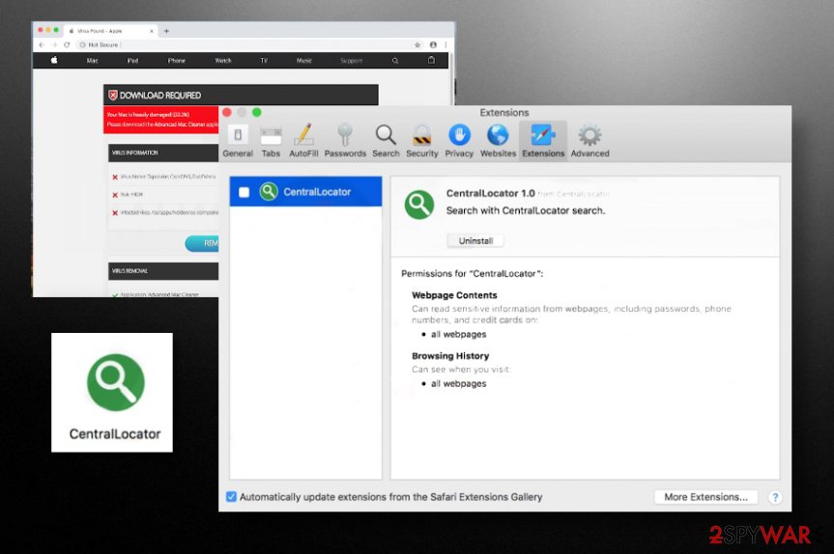
Task: Open the Tabs preferences pane
Action: [271, 140]
